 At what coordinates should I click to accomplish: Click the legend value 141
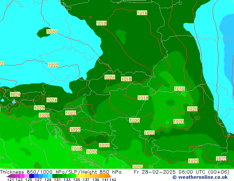point(105,180)
